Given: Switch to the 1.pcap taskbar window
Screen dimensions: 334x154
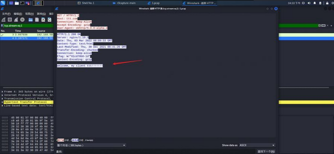Looking at the screenshot, I should tap(153, 3).
